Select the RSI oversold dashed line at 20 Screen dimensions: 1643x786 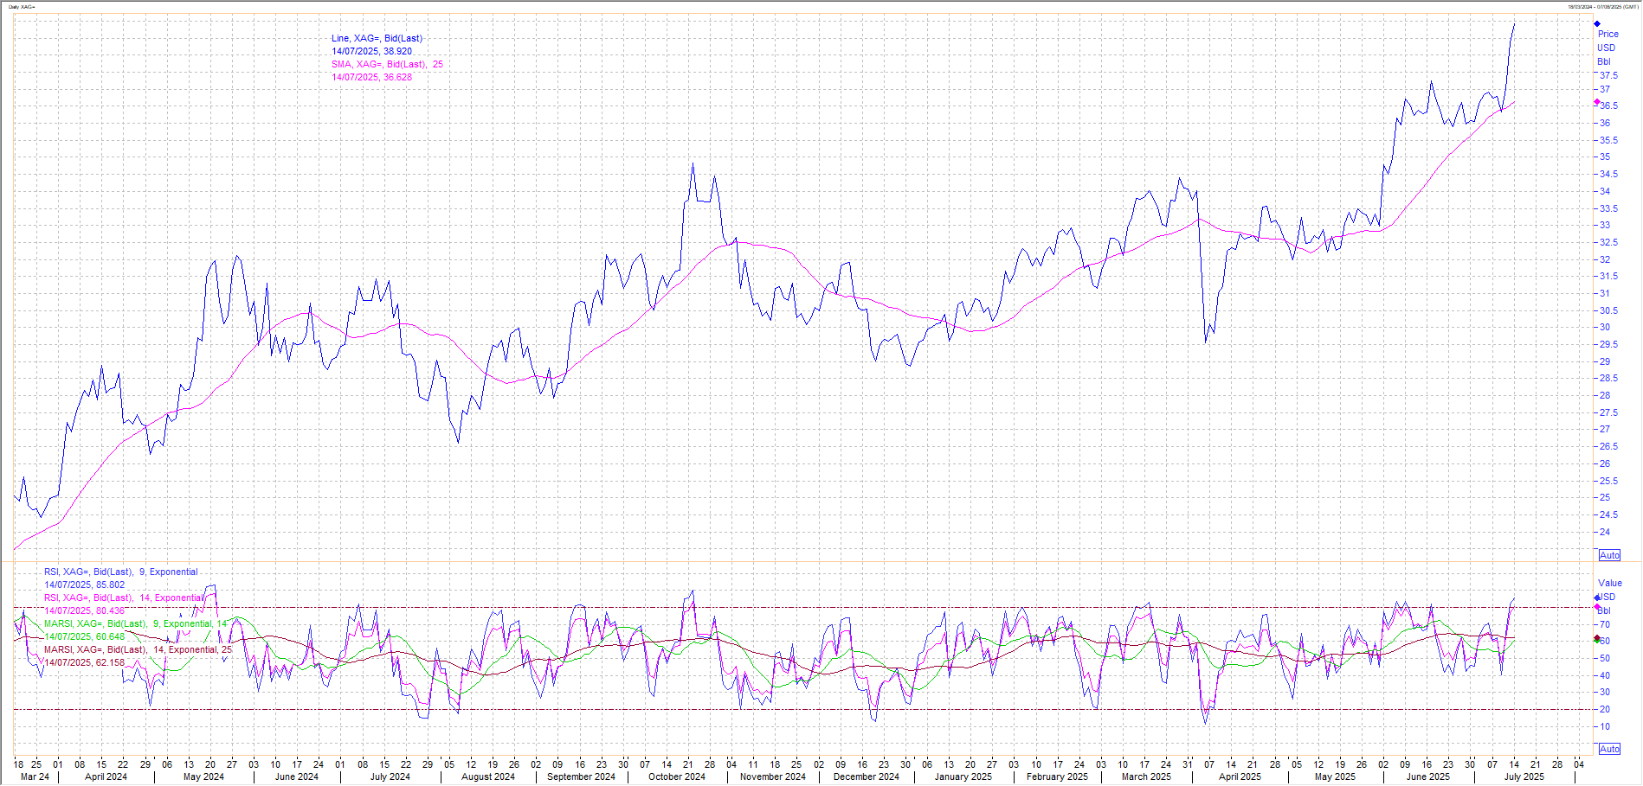point(803,710)
